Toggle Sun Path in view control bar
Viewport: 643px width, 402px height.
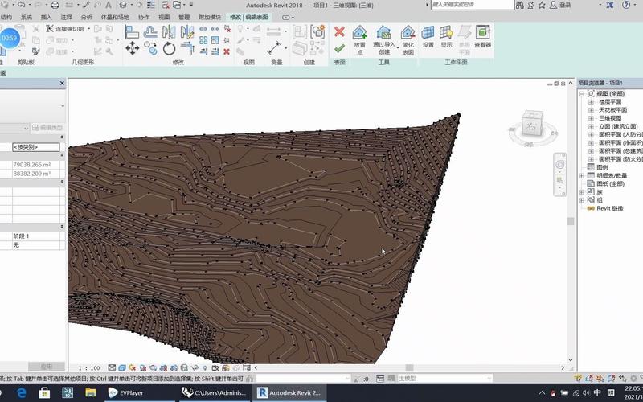[x=132, y=367]
